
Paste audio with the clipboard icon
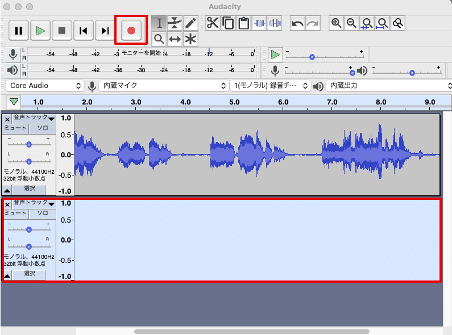point(244,23)
